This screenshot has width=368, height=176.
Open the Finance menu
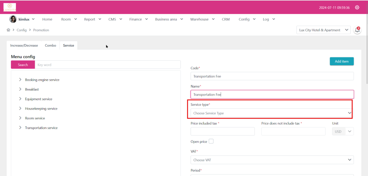(x=138, y=19)
